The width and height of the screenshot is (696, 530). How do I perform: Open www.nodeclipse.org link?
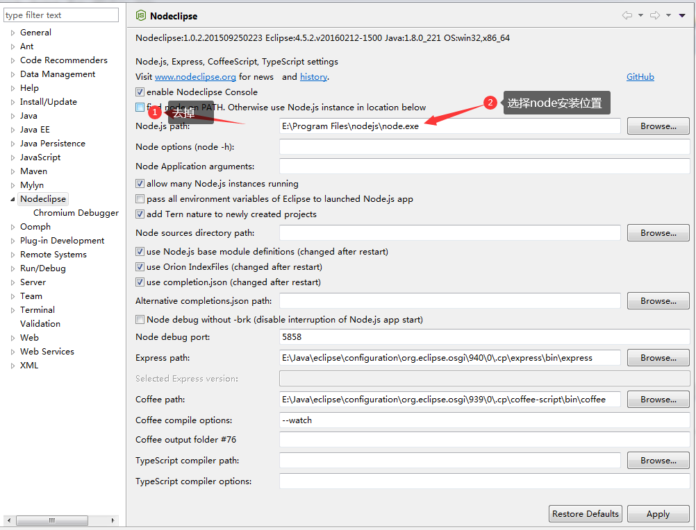click(195, 77)
